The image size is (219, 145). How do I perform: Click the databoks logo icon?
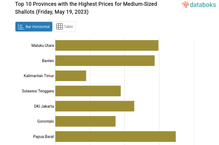pyautogui.click(x=185, y=4)
